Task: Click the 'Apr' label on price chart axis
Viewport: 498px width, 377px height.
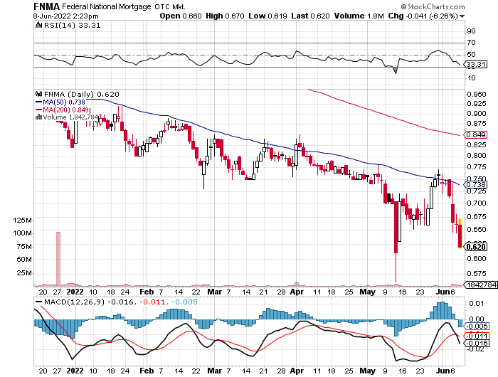Action: tap(297, 292)
